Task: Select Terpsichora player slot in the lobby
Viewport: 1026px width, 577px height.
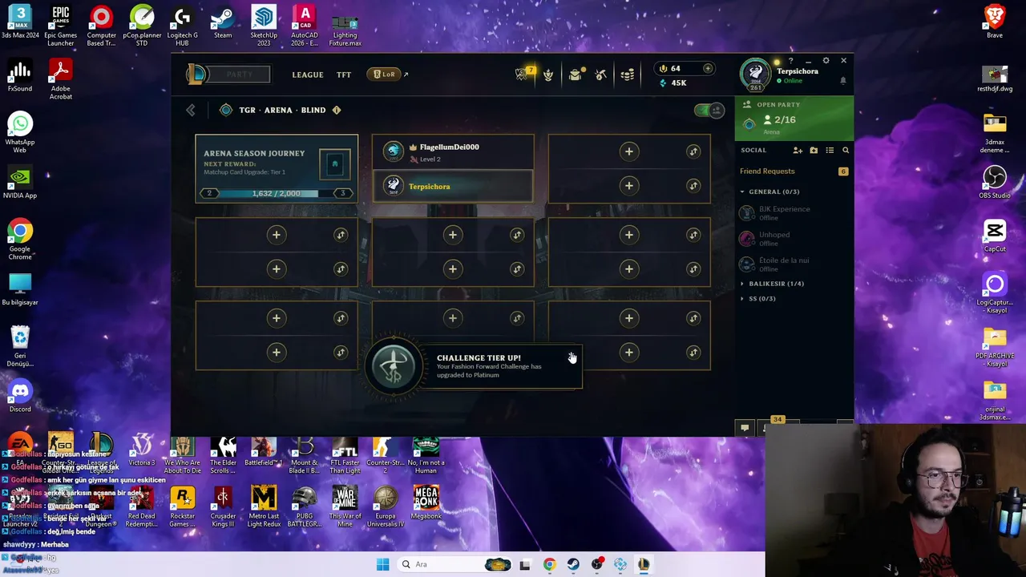Action: tap(453, 187)
